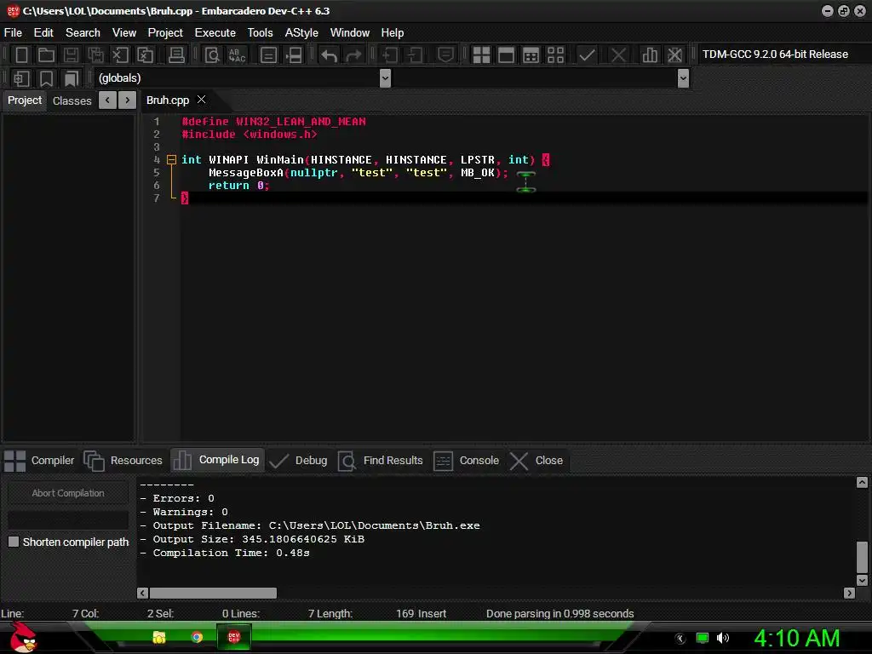The width and height of the screenshot is (872, 654).
Task: Click the compile log horizontal scrollbar thumb
Action: point(213,593)
